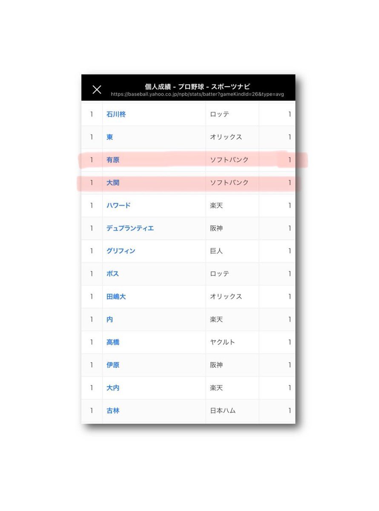Click team cell 日本ハム in 古林 row
The width and height of the screenshot is (379, 511).
point(223,411)
